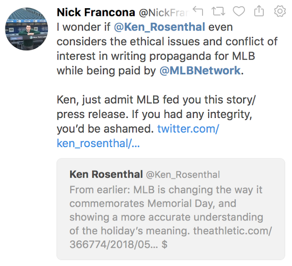292x266 pixels.
Task: Open the quoted tweet starting 'From earlier'
Action: 171,209
